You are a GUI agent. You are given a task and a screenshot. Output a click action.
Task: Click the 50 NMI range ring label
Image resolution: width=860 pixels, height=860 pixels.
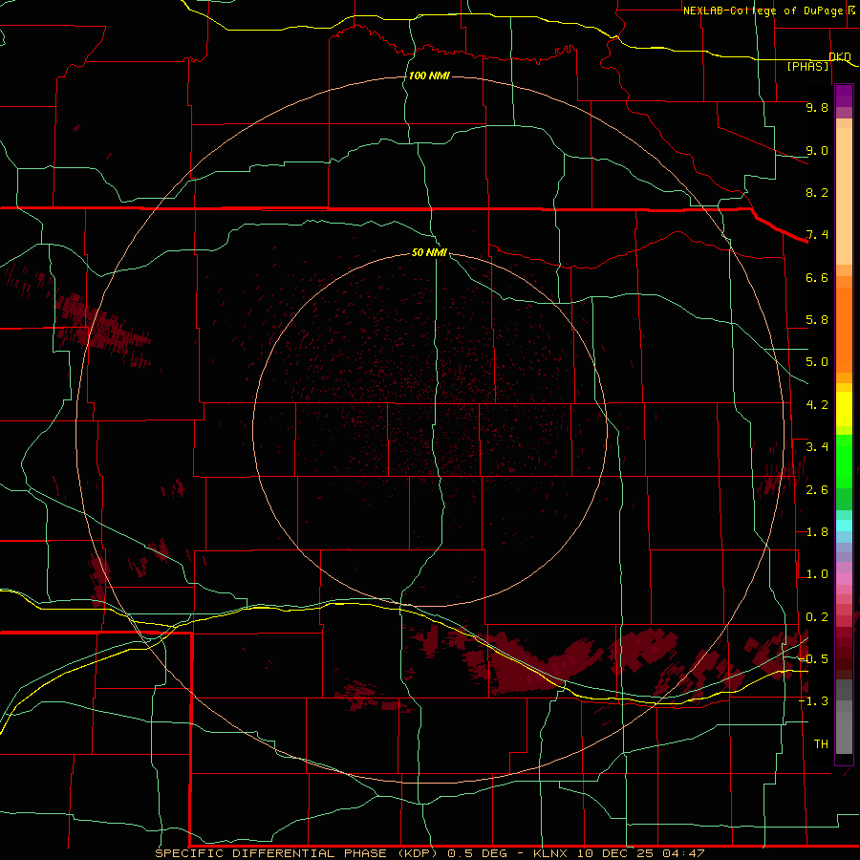[x=429, y=252]
